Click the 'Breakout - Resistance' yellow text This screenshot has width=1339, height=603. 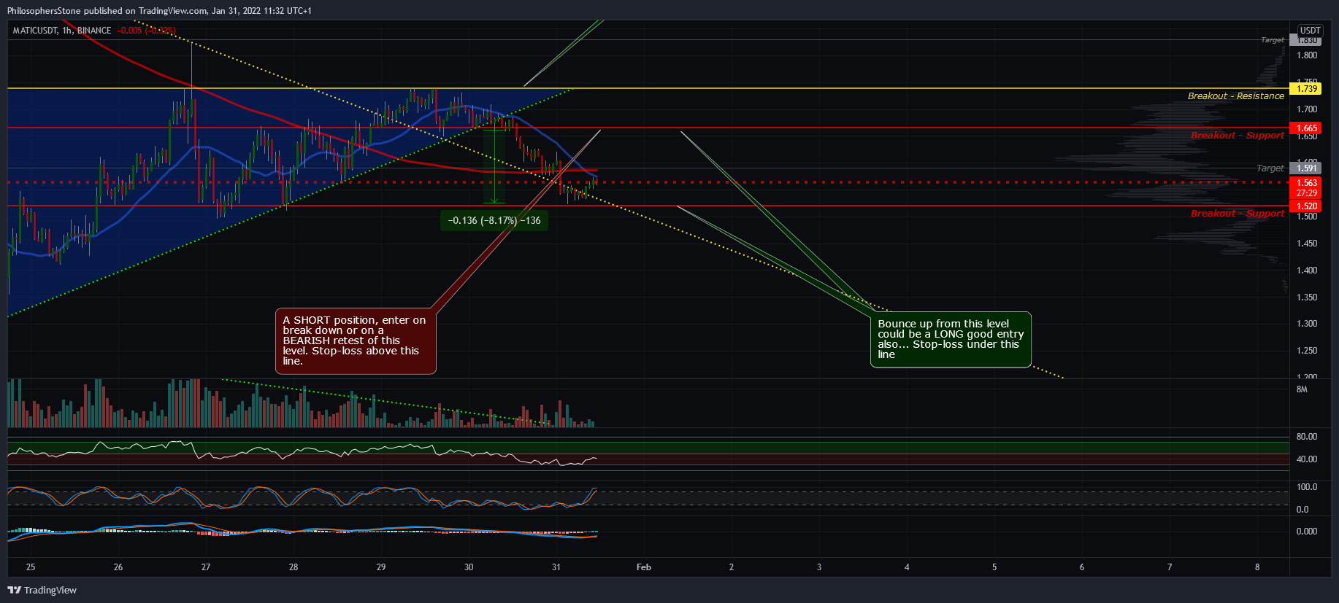(x=1235, y=96)
